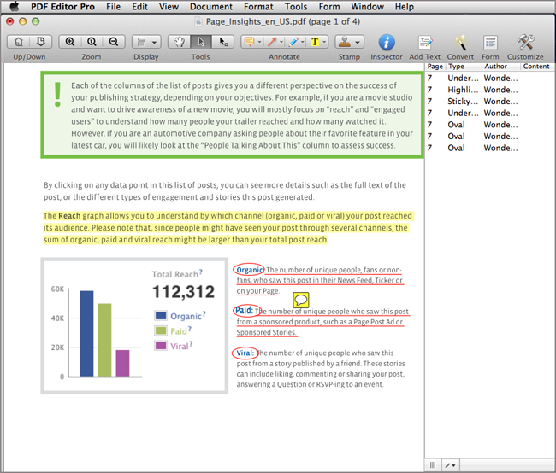Click the blue Organic legend swatch
The width and height of the screenshot is (556, 473).
161,315
